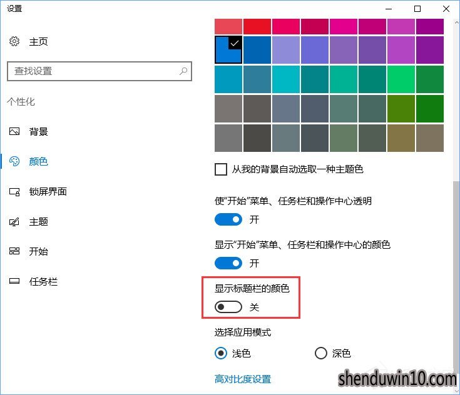Pick the lavender swatch in second row
The width and height of the screenshot is (460, 395).
(x=286, y=50)
